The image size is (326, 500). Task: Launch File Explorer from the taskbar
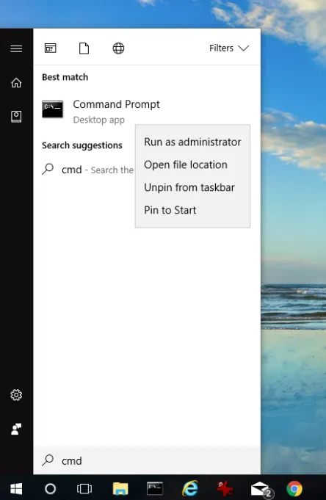pos(120,488)
